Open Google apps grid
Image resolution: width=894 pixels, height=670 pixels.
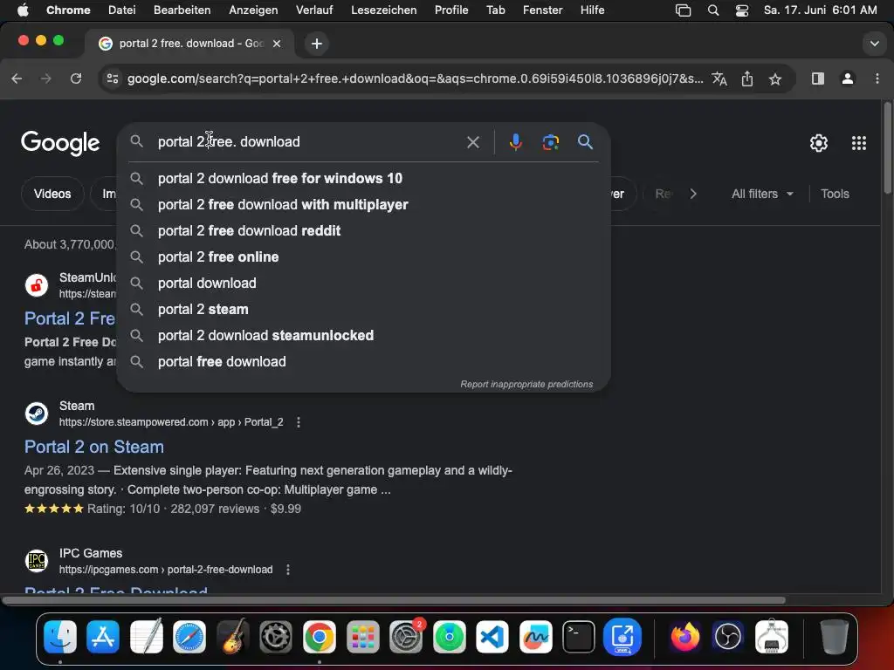(x=859, y=143)
